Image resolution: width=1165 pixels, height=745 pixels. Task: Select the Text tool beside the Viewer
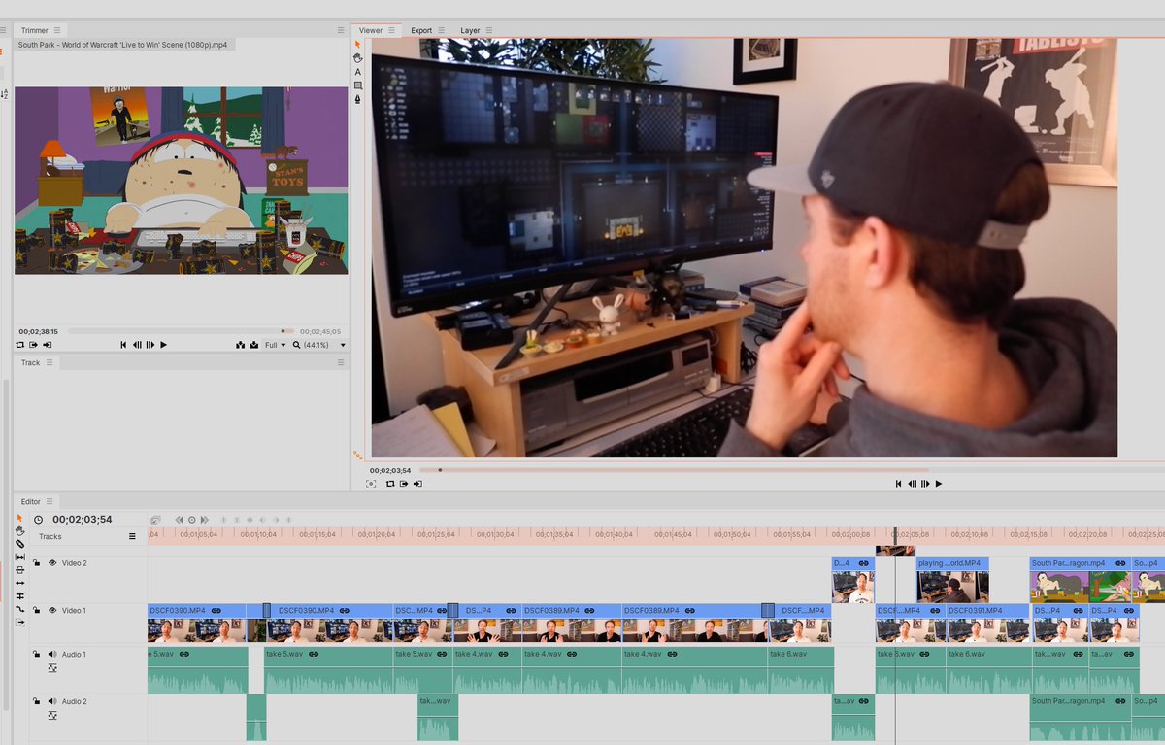[x=357, y=72]
